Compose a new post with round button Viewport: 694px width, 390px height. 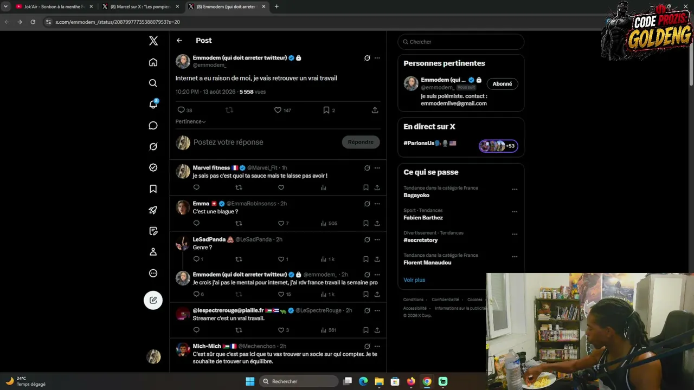[153, 300]
